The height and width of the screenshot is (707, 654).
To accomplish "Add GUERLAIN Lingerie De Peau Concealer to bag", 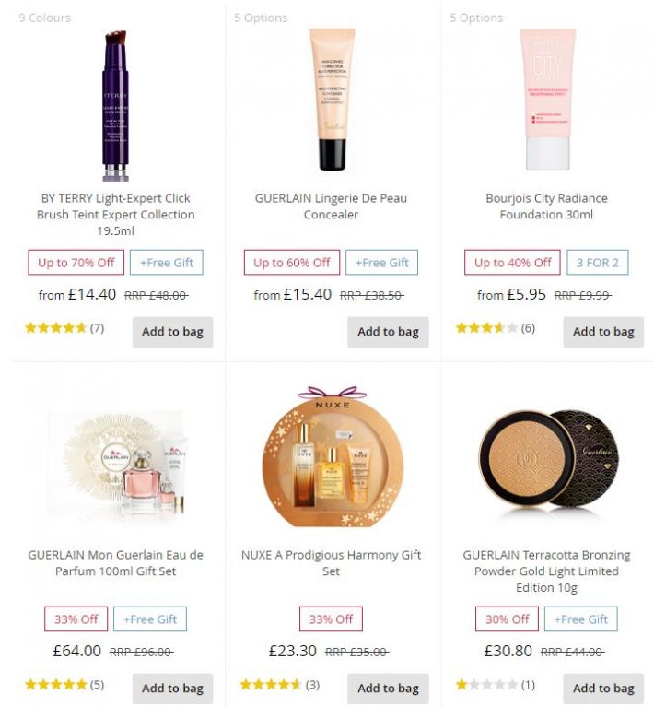I will (388, 332).
